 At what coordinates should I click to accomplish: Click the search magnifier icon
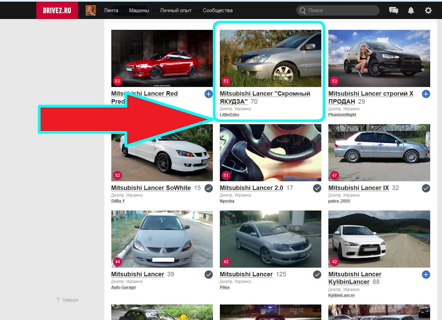302,11
